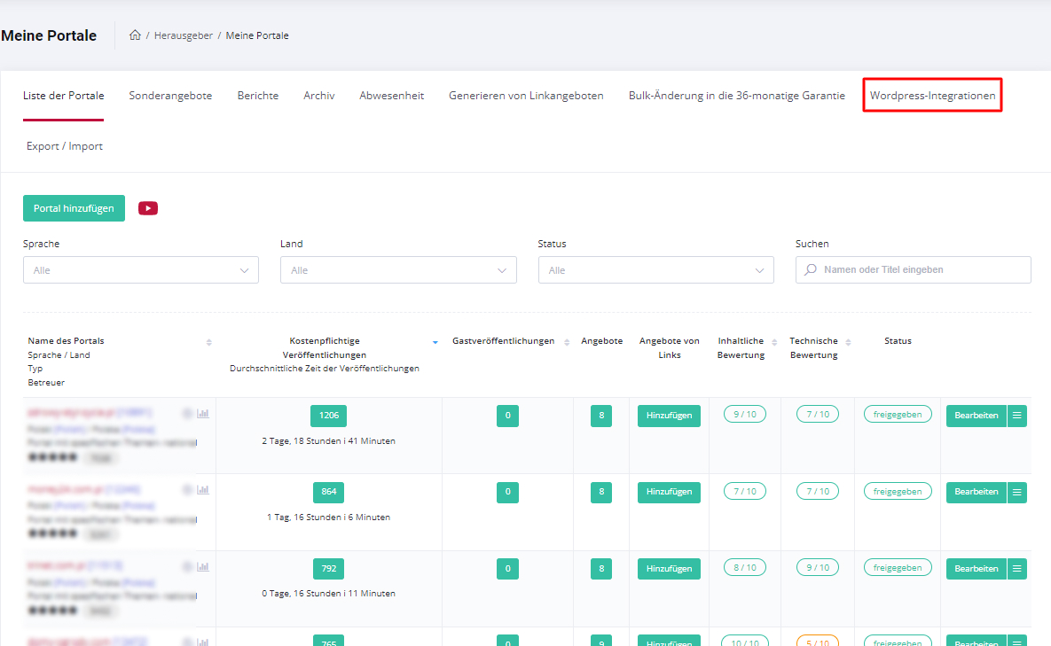
Task: Sort by Kostenpflichtige Veröffentlichungen arrow
Action: (435, 342)
